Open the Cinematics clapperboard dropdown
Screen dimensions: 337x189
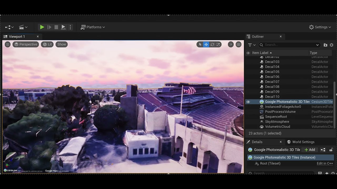(23, 27)
